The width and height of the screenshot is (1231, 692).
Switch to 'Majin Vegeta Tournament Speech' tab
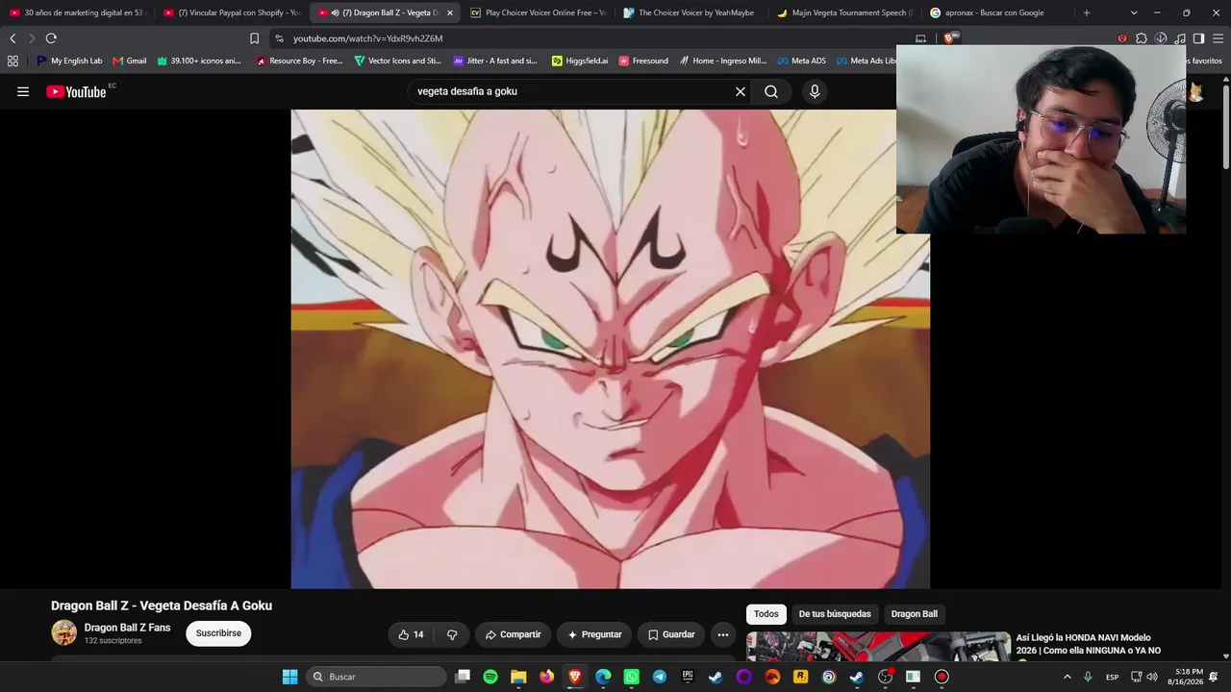[844, 12]
